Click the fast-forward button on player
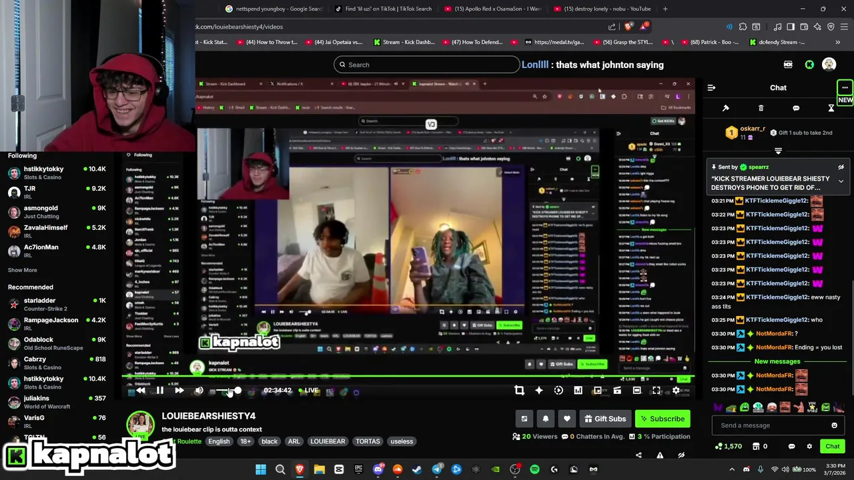854x480 pixels. point(179,391)
